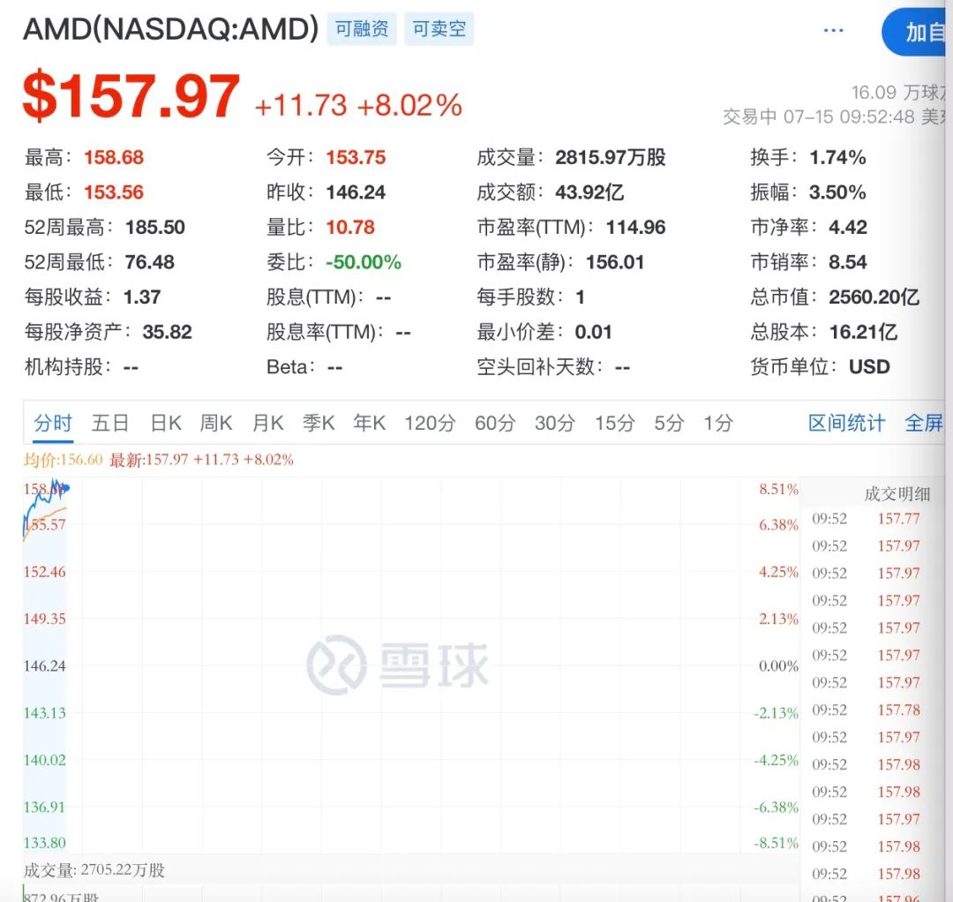Enter fullscreen chart mode via 全屏
The height and width of the screenshot is (902, 953).
click(925, 423)
